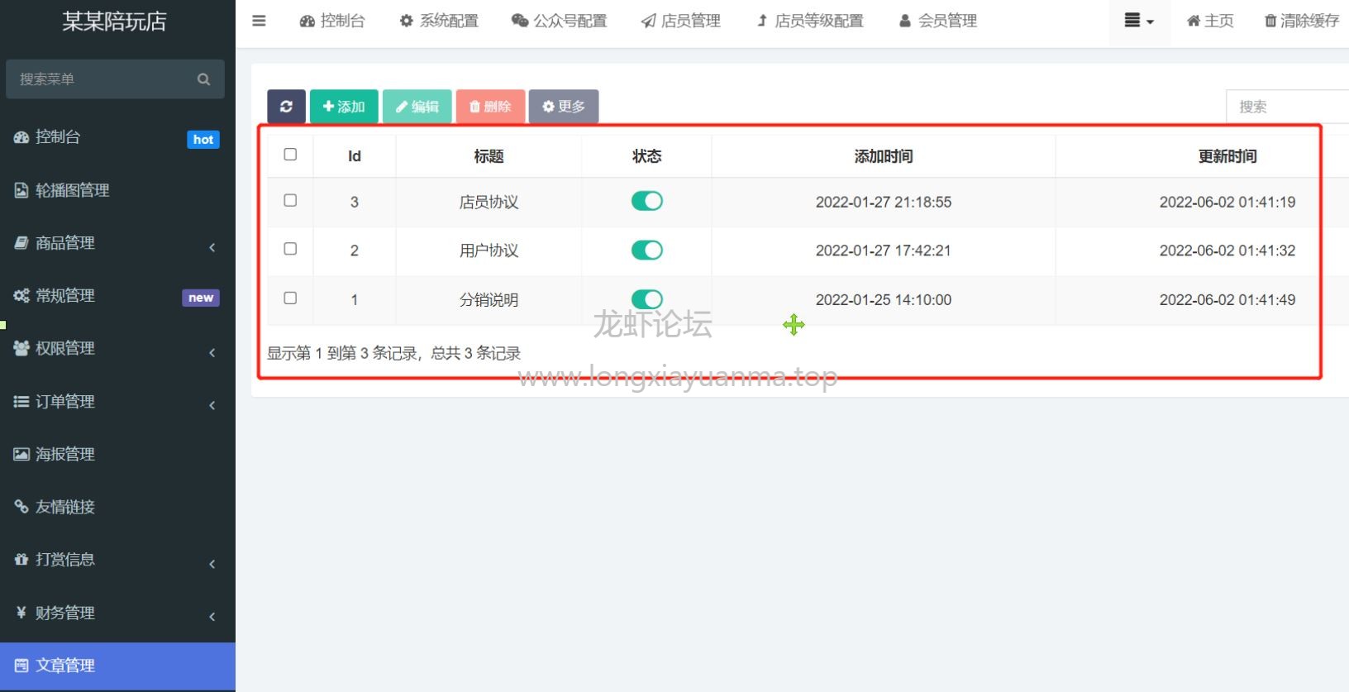The width and height of the screenshot is (1349, 692).
Task: Toggle the status switch for 用户协议
Action: [x=647, y=250]
